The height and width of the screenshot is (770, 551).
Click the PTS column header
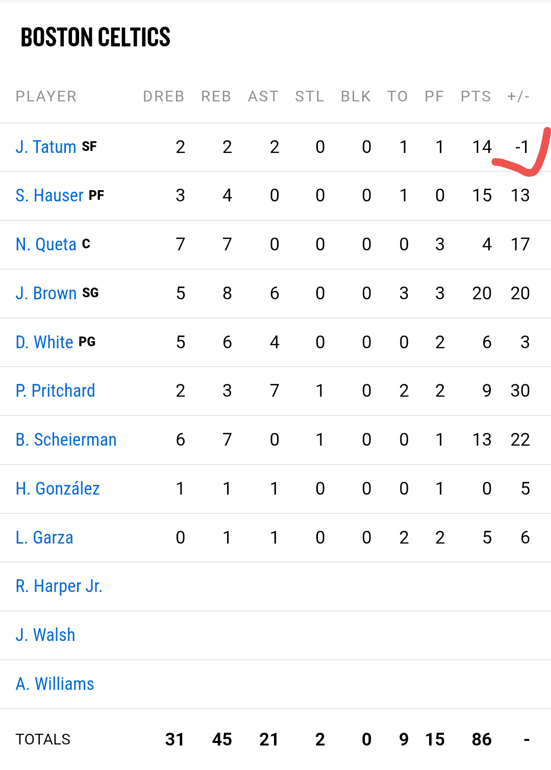[x=475, y=96]
